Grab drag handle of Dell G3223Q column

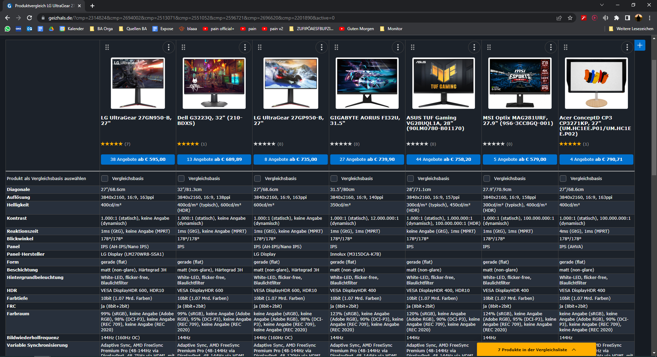coord(183,47)
